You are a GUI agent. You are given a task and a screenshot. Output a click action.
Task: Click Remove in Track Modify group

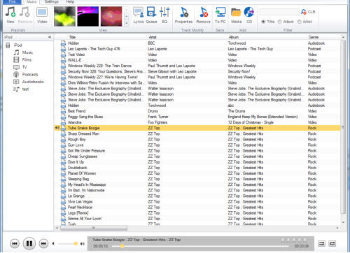[x=203, y=15]
